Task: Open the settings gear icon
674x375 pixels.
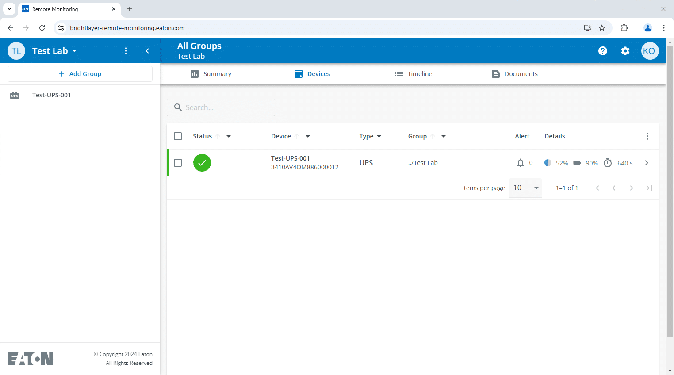Action: [x=625, y=51]
